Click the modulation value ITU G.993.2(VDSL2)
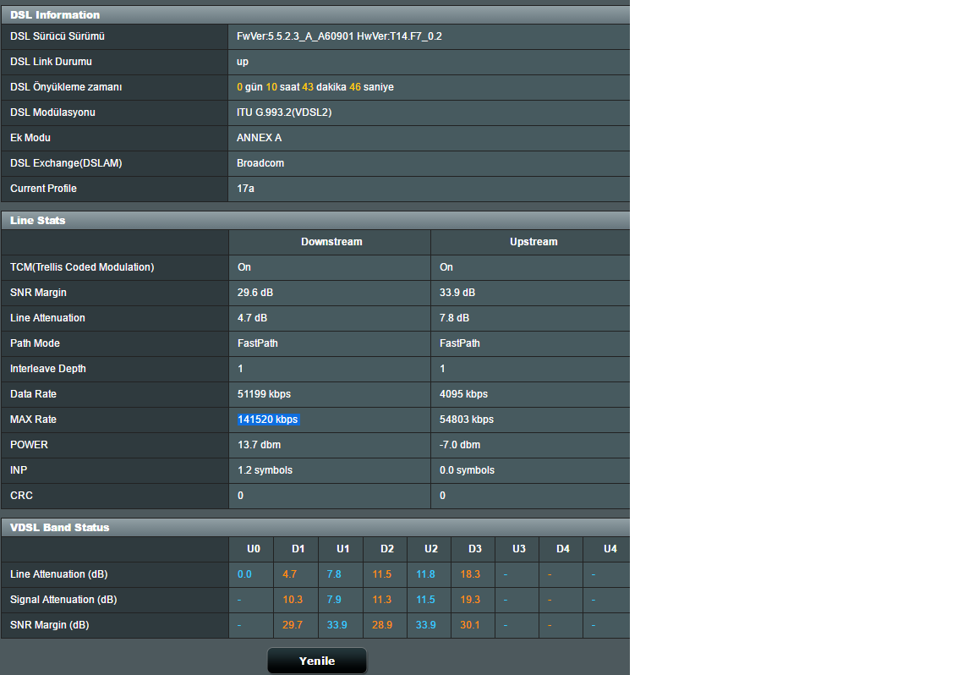Viewport: 974px width, 675px height. click(x=284, y=112)
